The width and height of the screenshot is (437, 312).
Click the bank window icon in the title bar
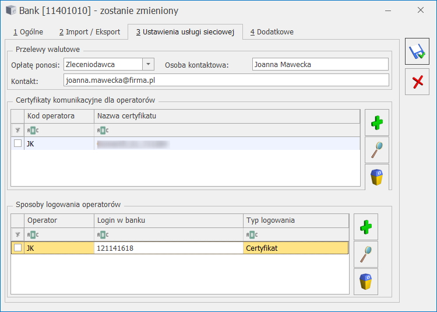pos(11,10)
